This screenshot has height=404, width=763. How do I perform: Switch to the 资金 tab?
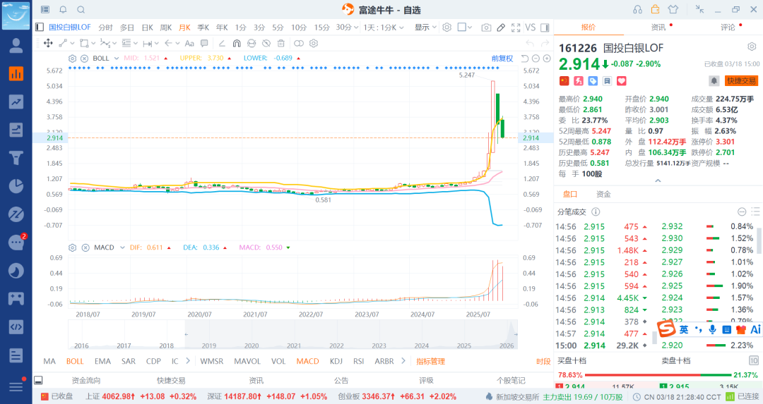(x=603, y=194)
